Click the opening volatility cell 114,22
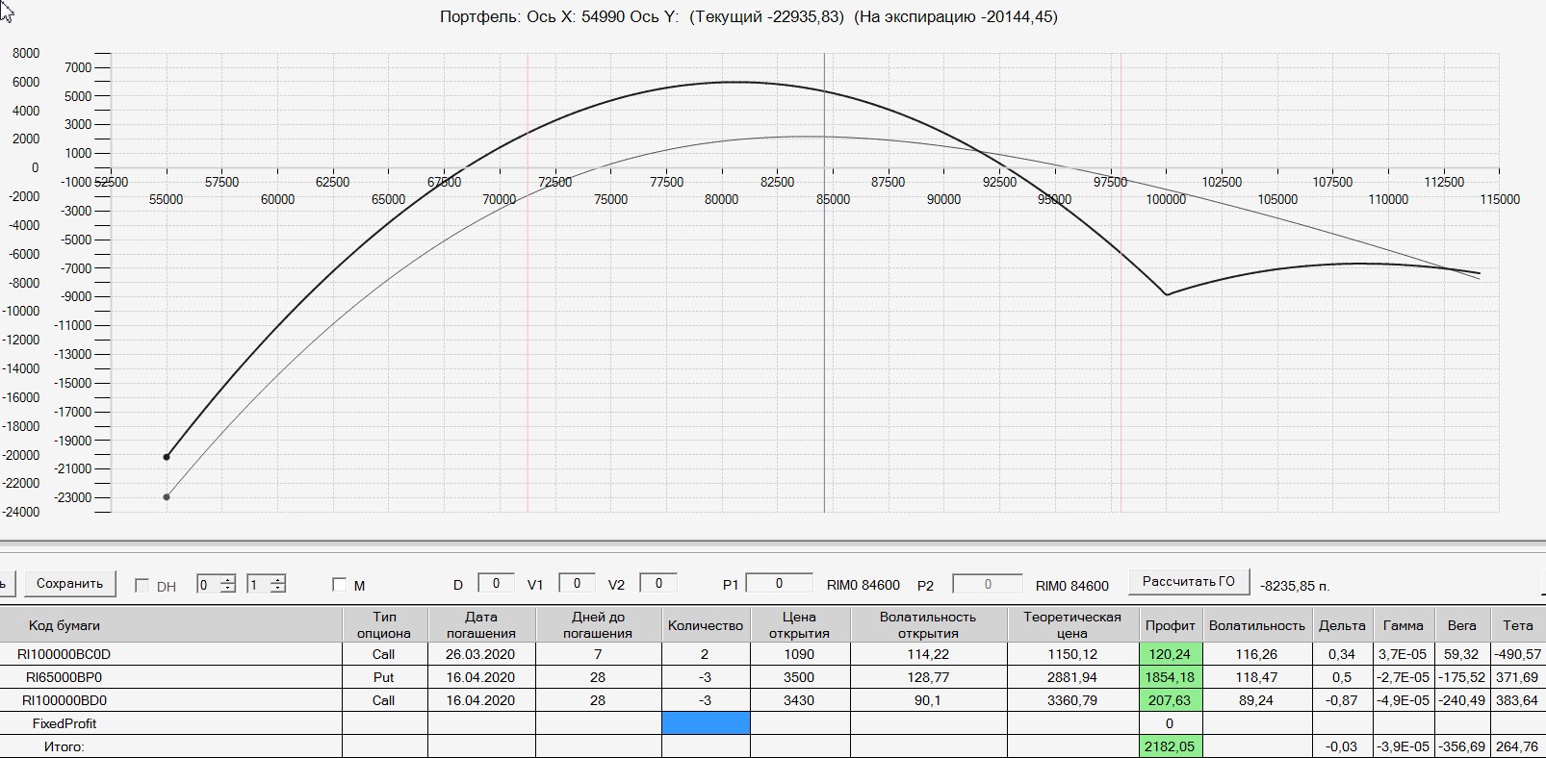 928,654
